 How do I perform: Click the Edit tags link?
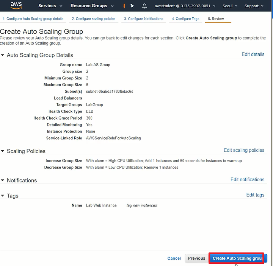255,195
